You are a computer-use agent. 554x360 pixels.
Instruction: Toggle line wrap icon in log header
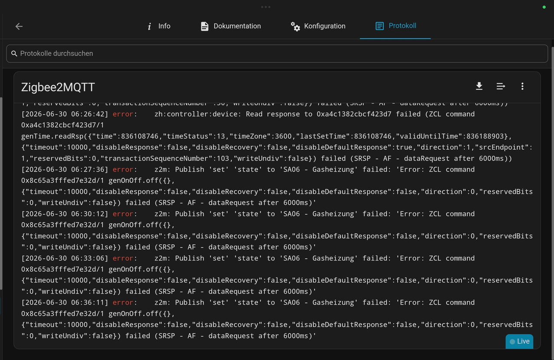click(501, 87)
